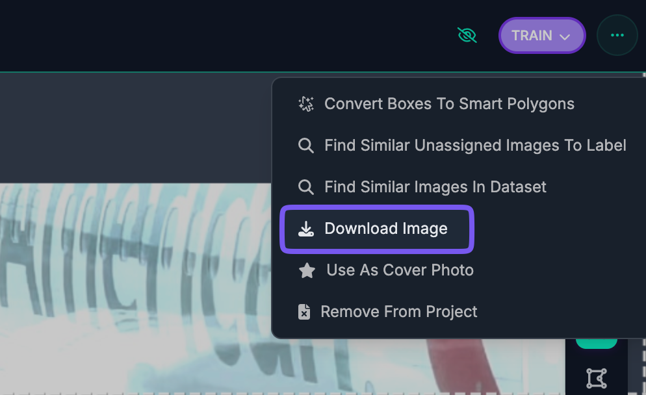
Task: Select Find Similar Images In Dataset
Action: coord(435,187)
